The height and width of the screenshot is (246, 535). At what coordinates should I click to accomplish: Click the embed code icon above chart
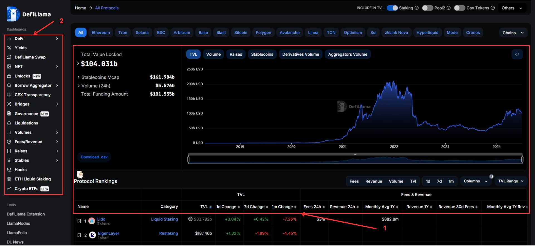[517, 55]
